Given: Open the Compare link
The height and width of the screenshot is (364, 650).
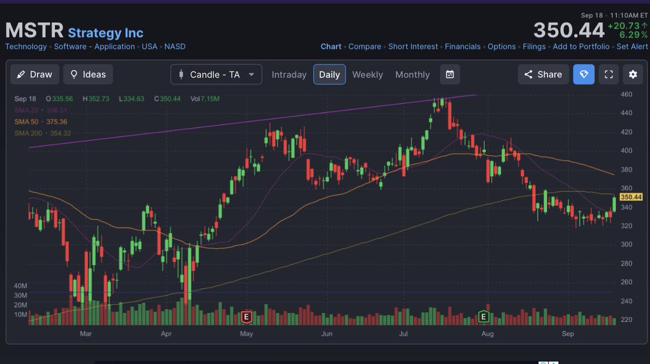Looking at the screenshot, I should pos(365,47).
